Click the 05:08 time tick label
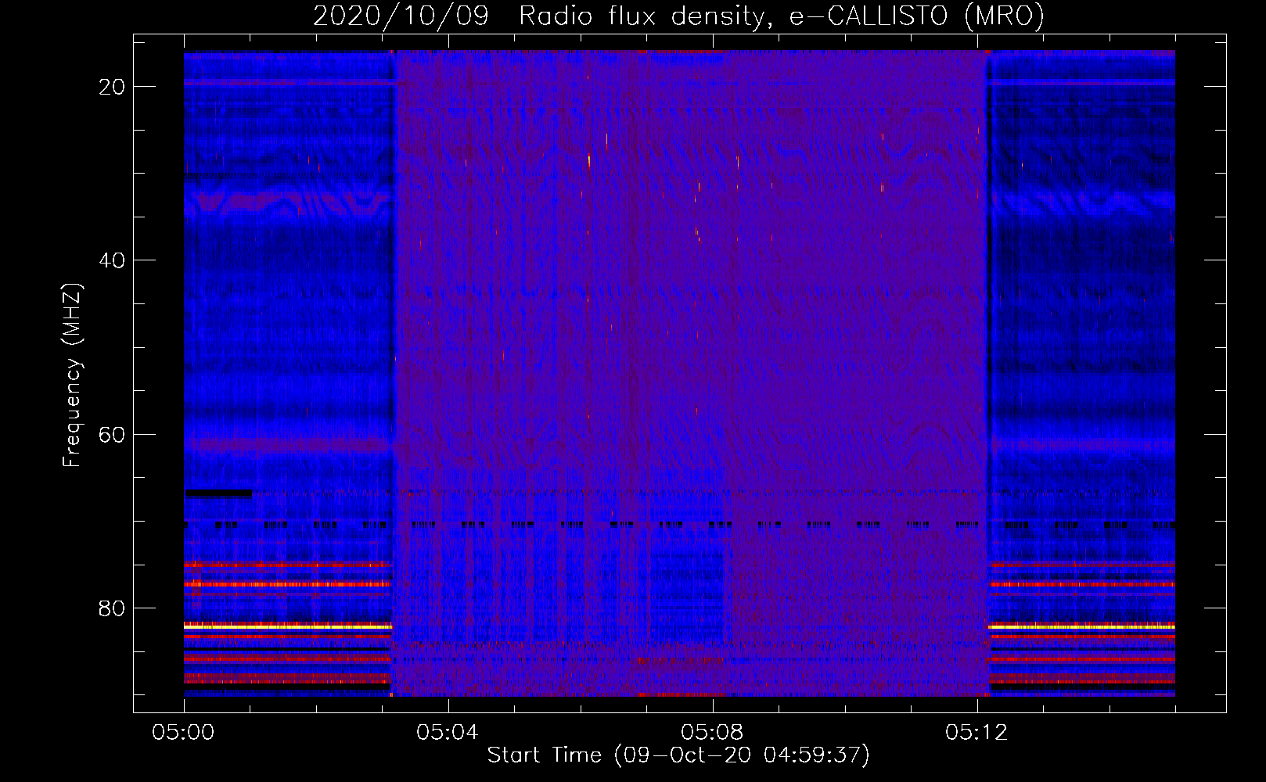This screenshot has width=1266, height=782. click(713, 733)
